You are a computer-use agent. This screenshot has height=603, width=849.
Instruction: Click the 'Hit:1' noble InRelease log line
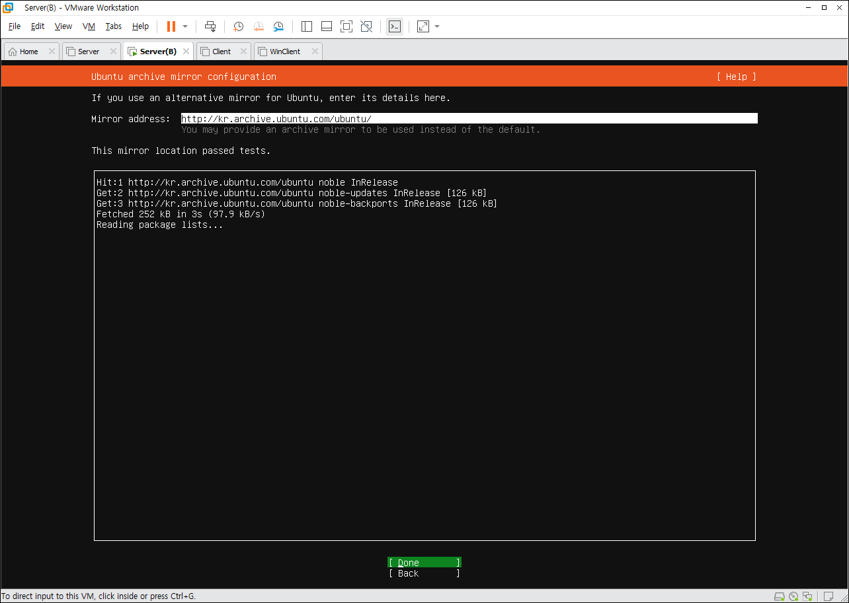[x=247, y=182]
